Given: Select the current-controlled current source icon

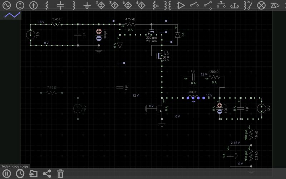Looking at the screenshot, I should [141, 5].
